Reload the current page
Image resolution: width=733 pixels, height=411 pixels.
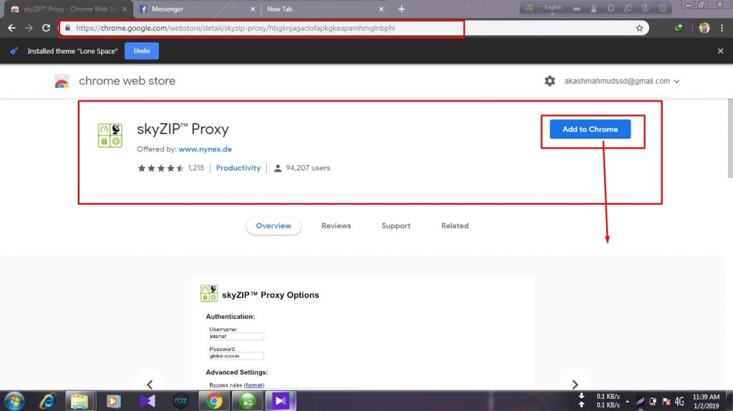tap(46, 28)
